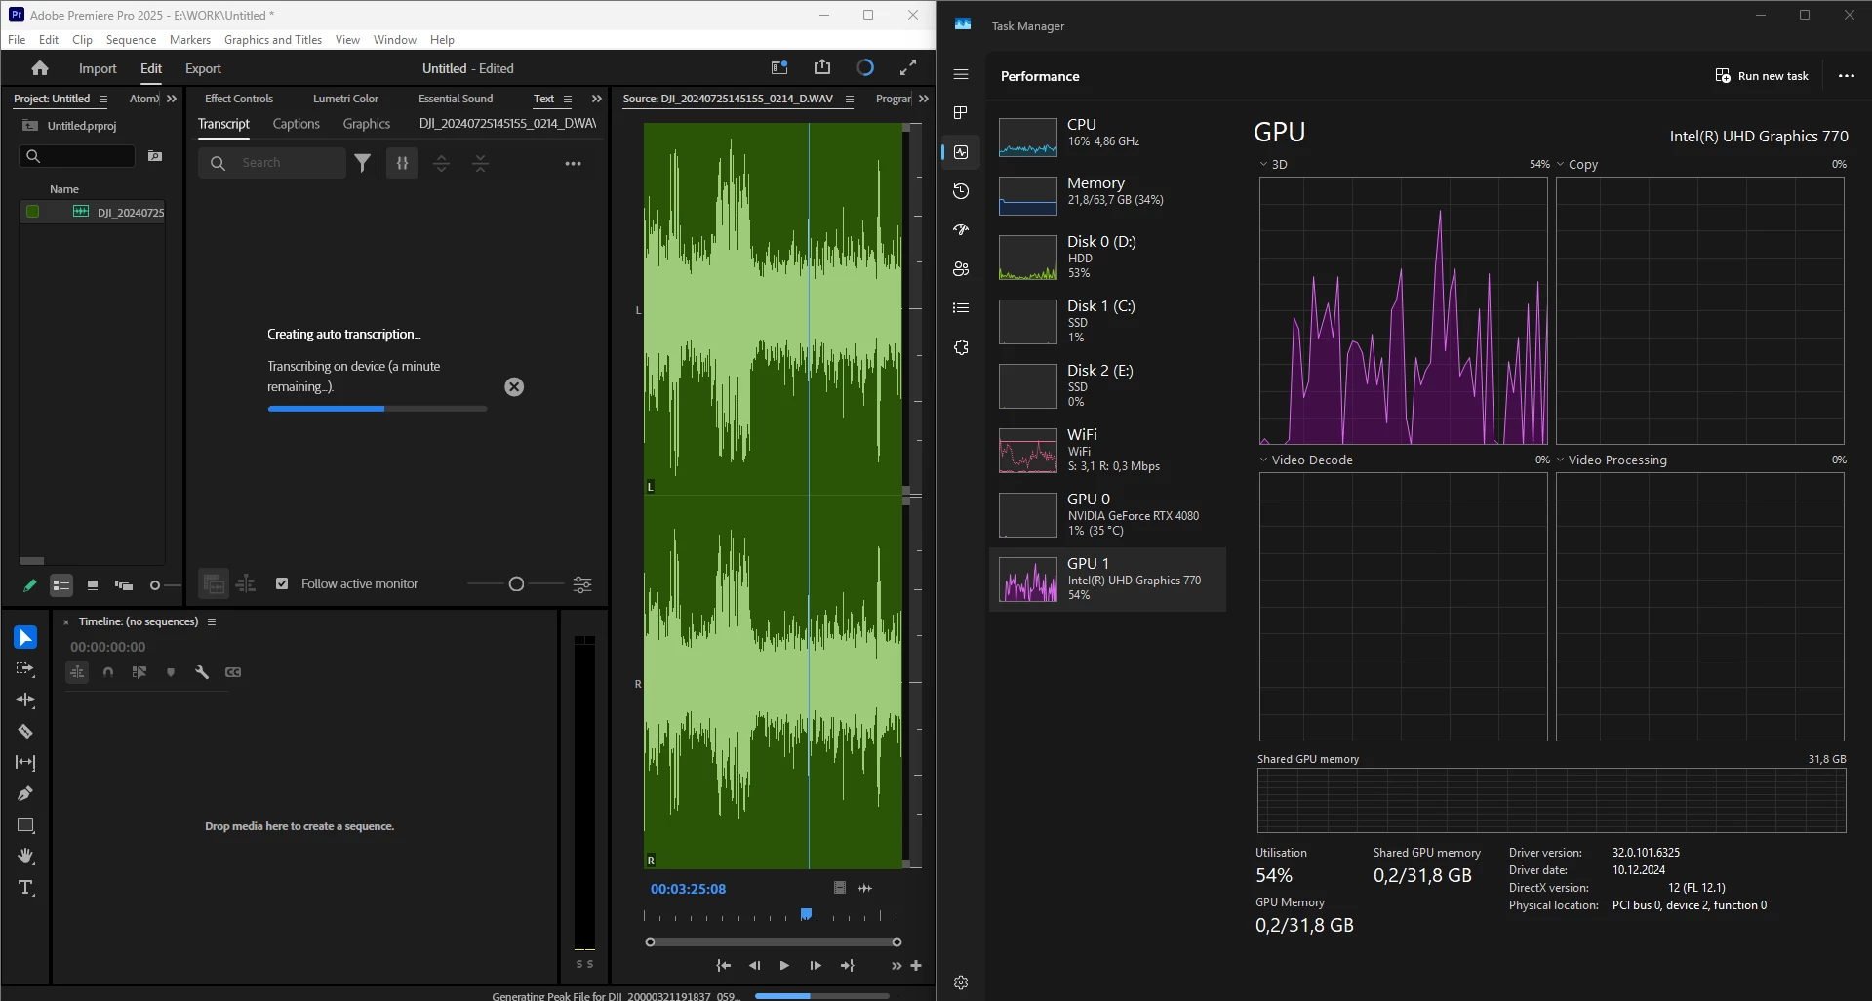Open the Workspaces icon in Premiere header
The height and width of the screenshot is (1001, 1872).
click(x=779, y=67)
